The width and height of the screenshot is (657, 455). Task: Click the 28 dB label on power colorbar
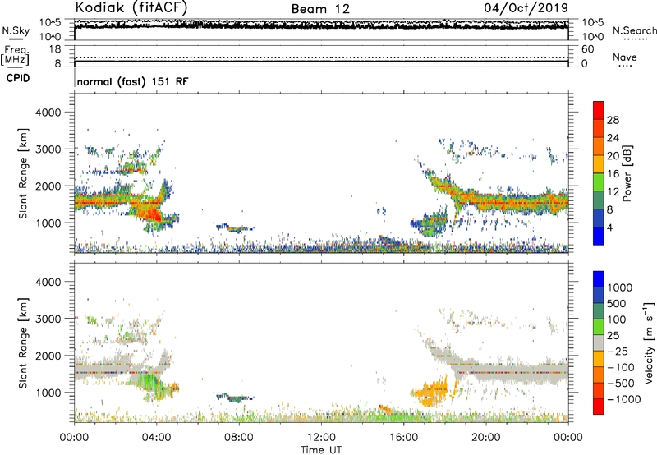613,120
